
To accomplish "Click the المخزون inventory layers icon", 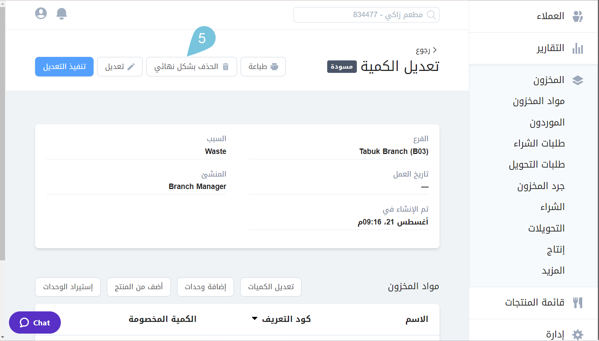I will 578,80.
